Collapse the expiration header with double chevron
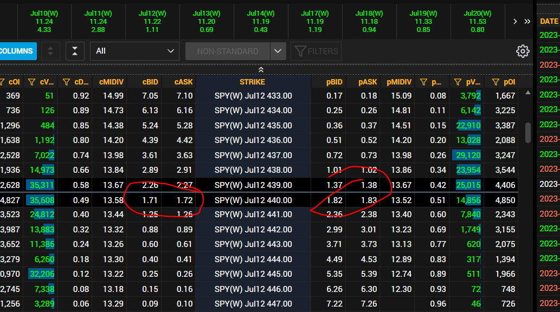Viewport: 560px width, 312px height. coord(261,70)
